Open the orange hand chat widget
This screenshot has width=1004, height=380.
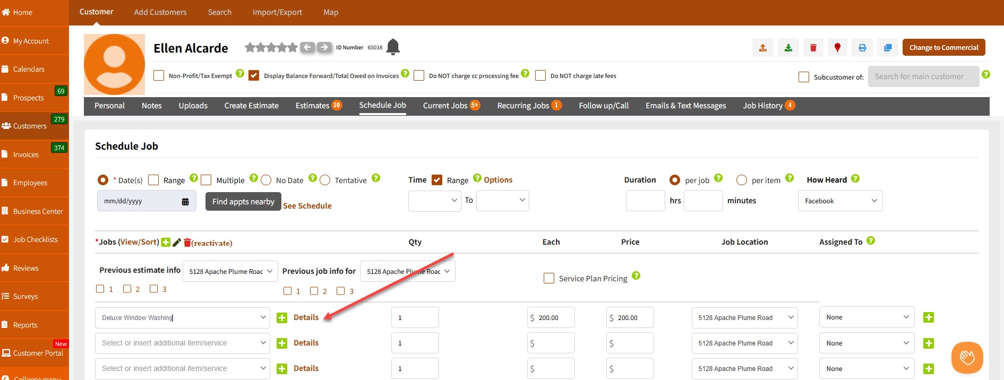[x=967, y=357]
